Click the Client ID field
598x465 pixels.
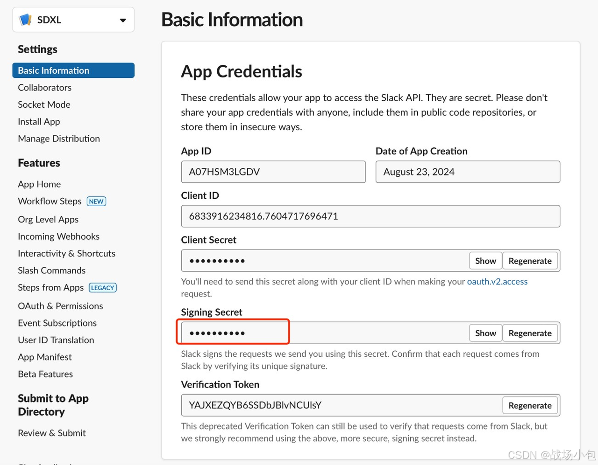[370, 216]
